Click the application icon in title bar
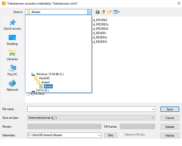The height and width of the screenshot is (146, 182). 4,4
